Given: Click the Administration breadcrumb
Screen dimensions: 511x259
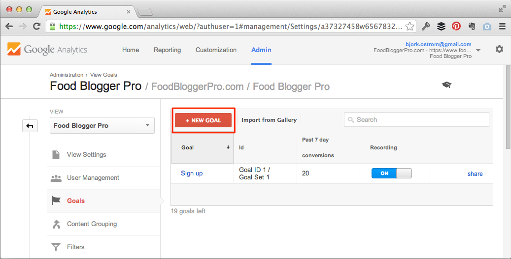Looking at the screenshot, I should pos(67,75).
